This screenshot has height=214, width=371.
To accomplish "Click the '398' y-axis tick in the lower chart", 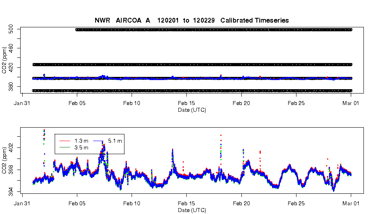I will click(11, 170).
